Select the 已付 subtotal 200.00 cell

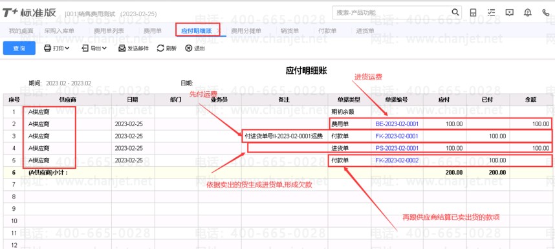(488, 173)
